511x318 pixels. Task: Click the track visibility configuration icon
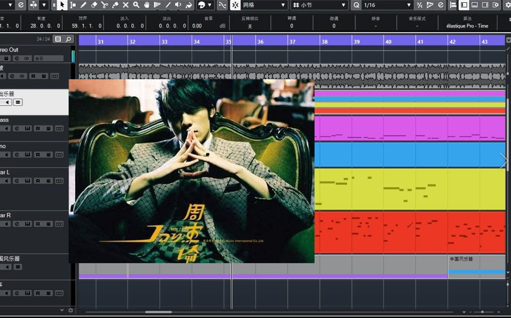point(453,5)
